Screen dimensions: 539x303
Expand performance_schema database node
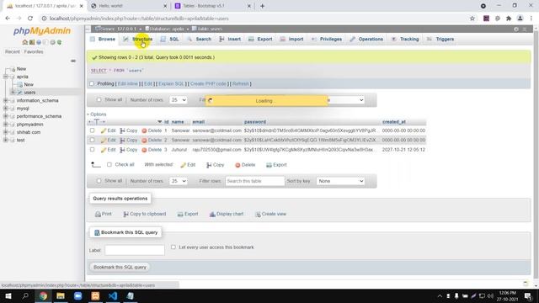(x=6, y=116)
